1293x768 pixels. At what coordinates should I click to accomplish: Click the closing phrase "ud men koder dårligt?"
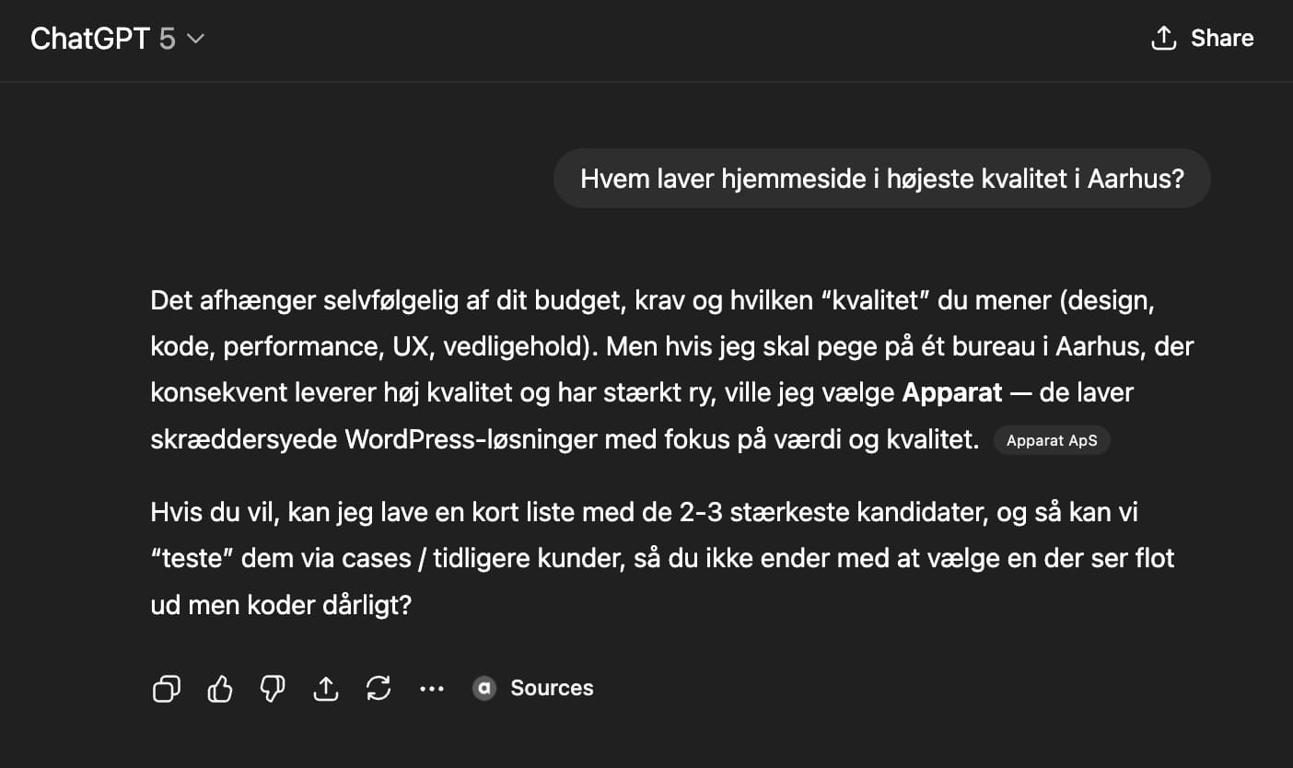click(280, 606)
